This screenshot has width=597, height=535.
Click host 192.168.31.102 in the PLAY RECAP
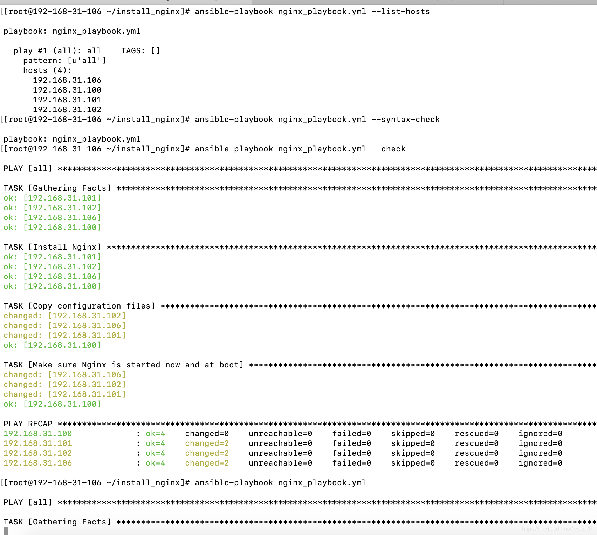pos(37,453)
